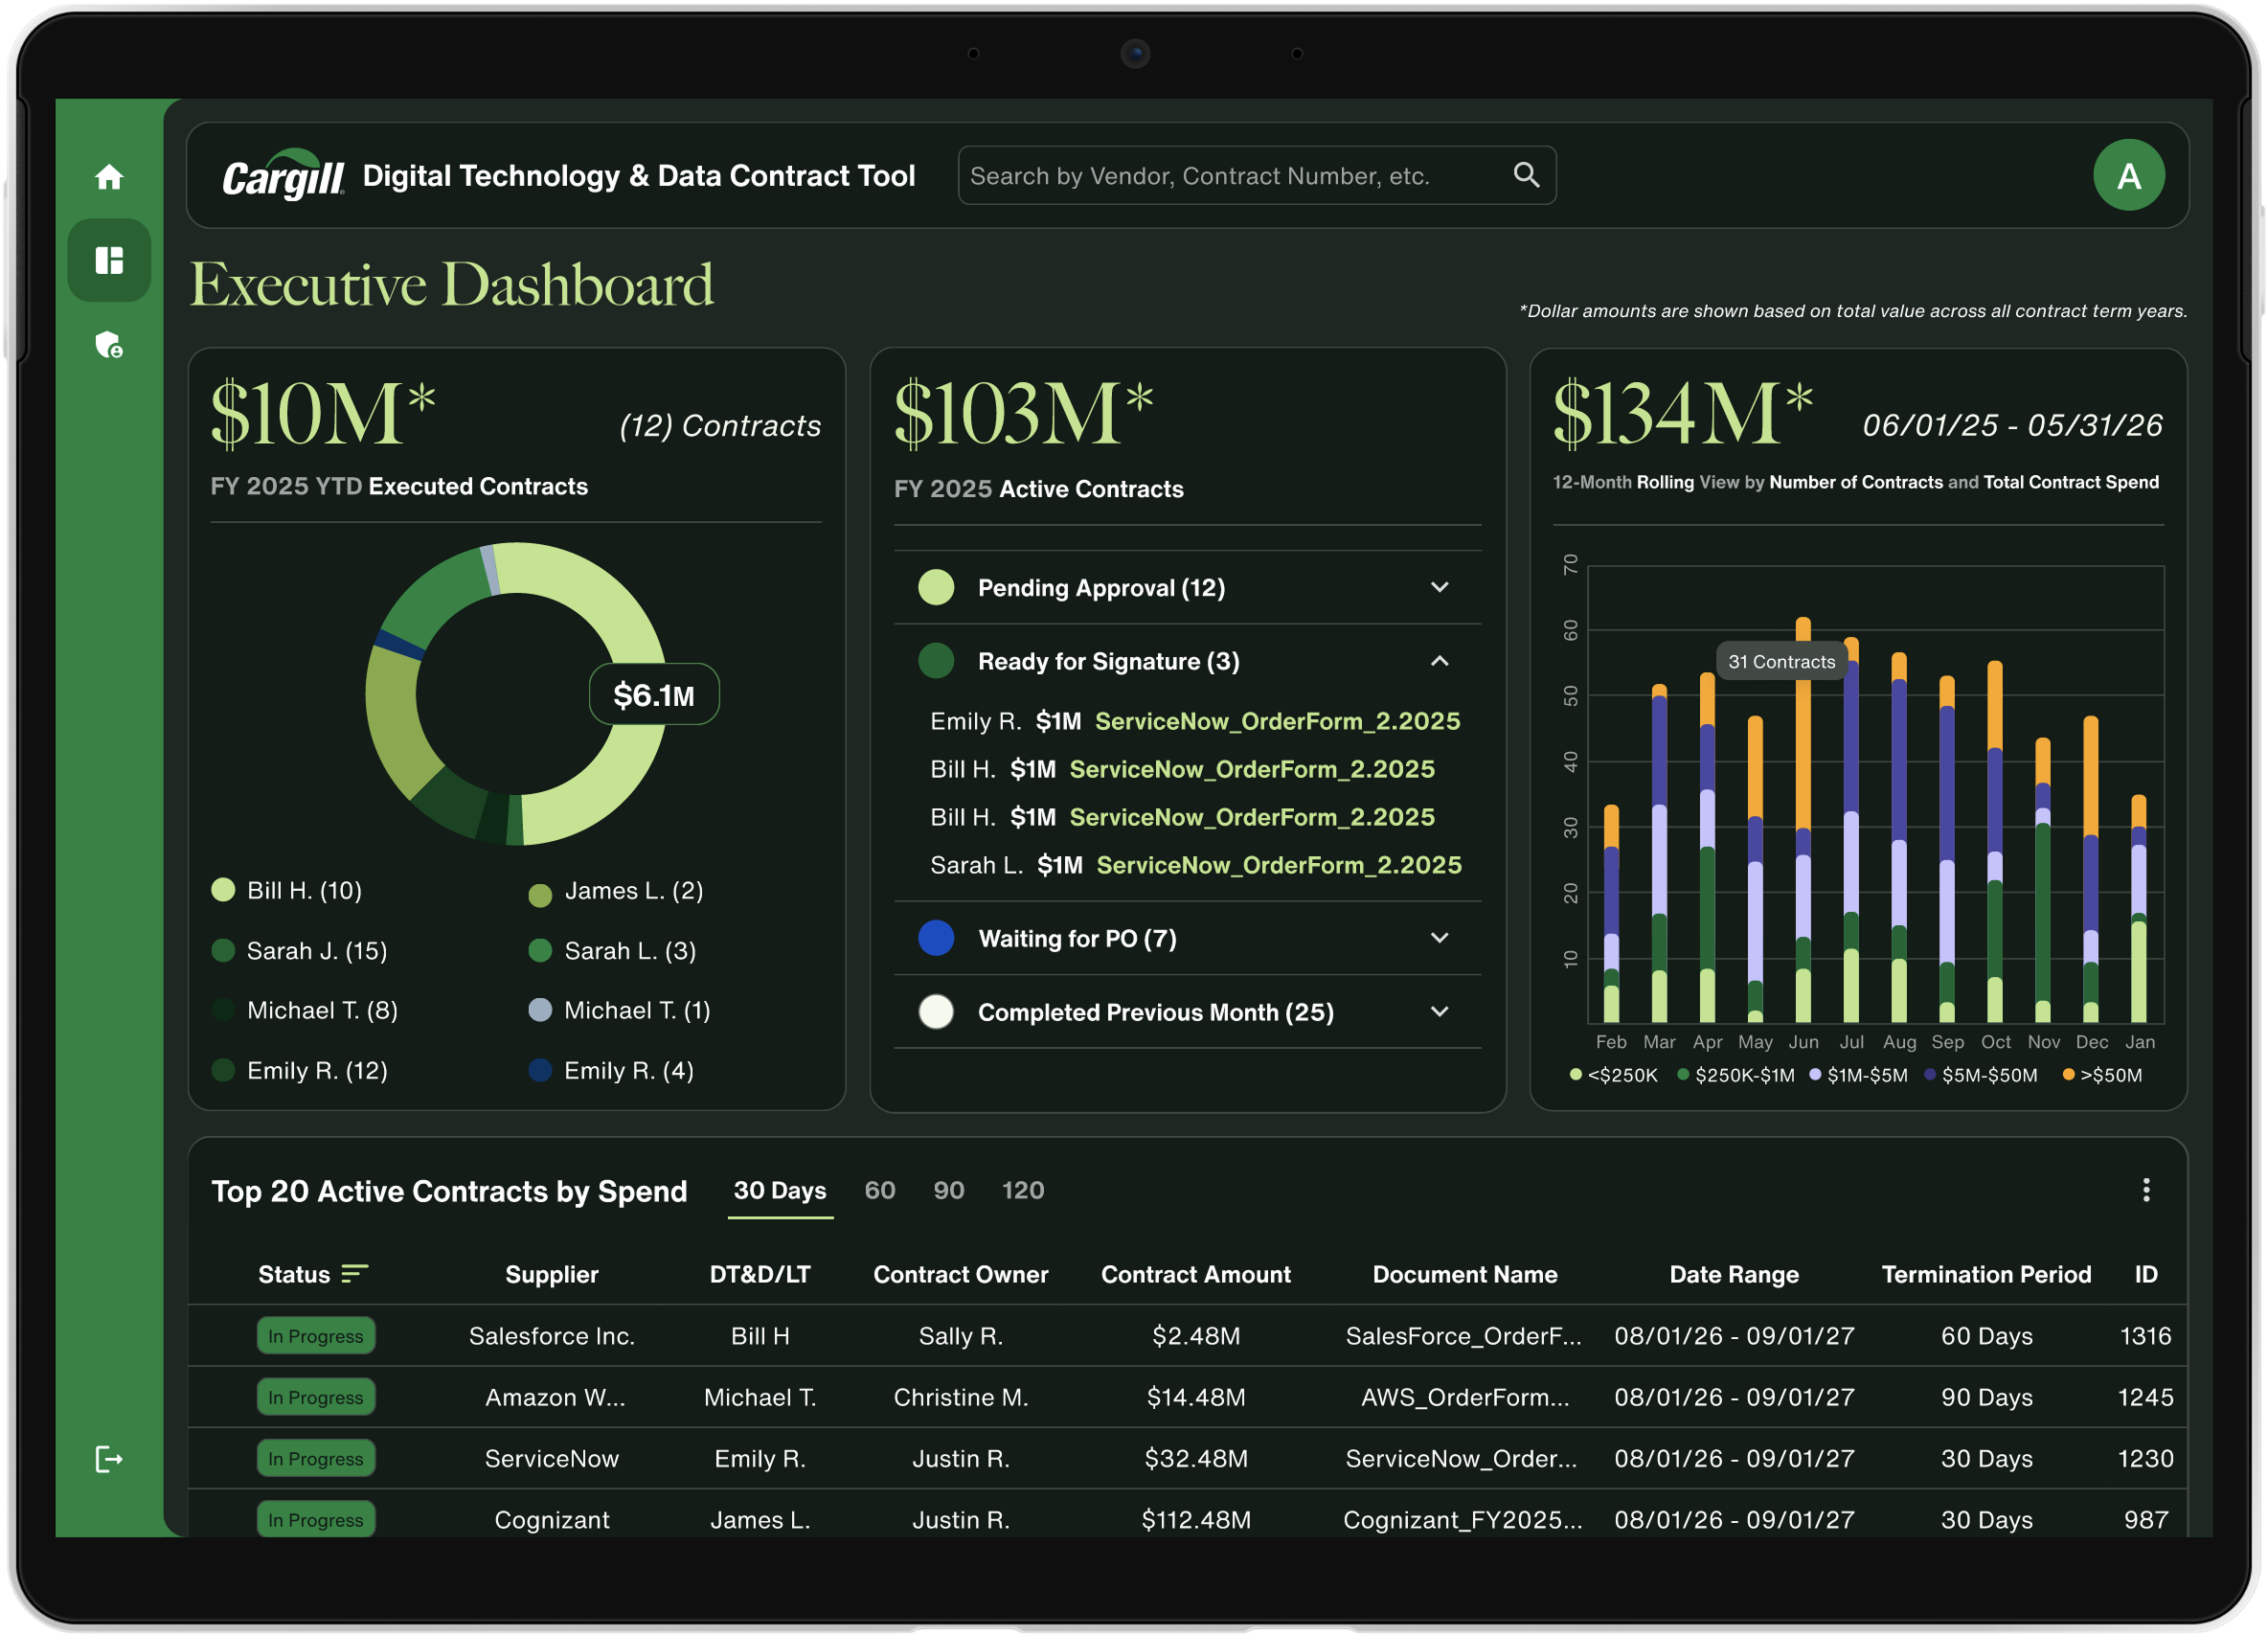Open the three-dot menu for Top 20 contracts
2268x1636 pixels.
pos(2146,1189)
